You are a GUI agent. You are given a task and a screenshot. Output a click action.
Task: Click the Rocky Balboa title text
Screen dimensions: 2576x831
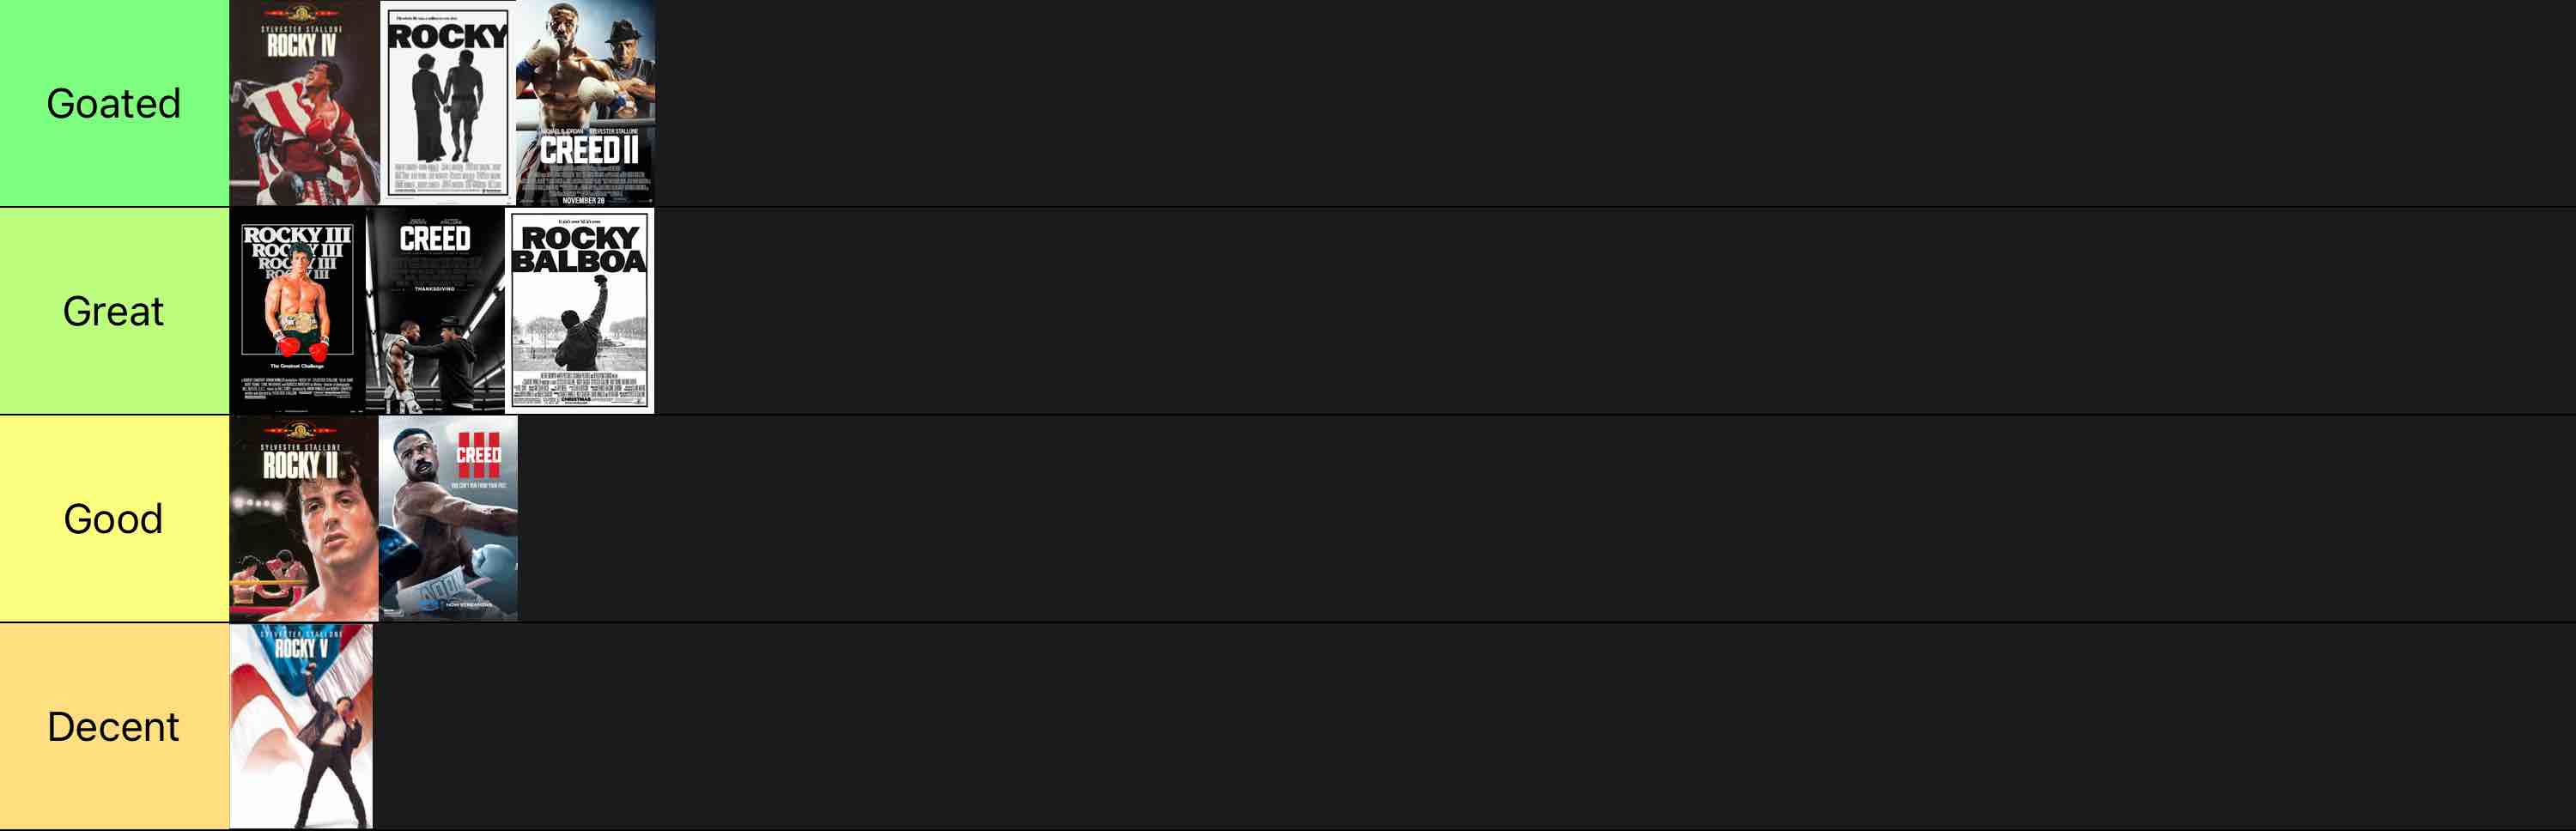pyautogui.click(x=579, y=249)
